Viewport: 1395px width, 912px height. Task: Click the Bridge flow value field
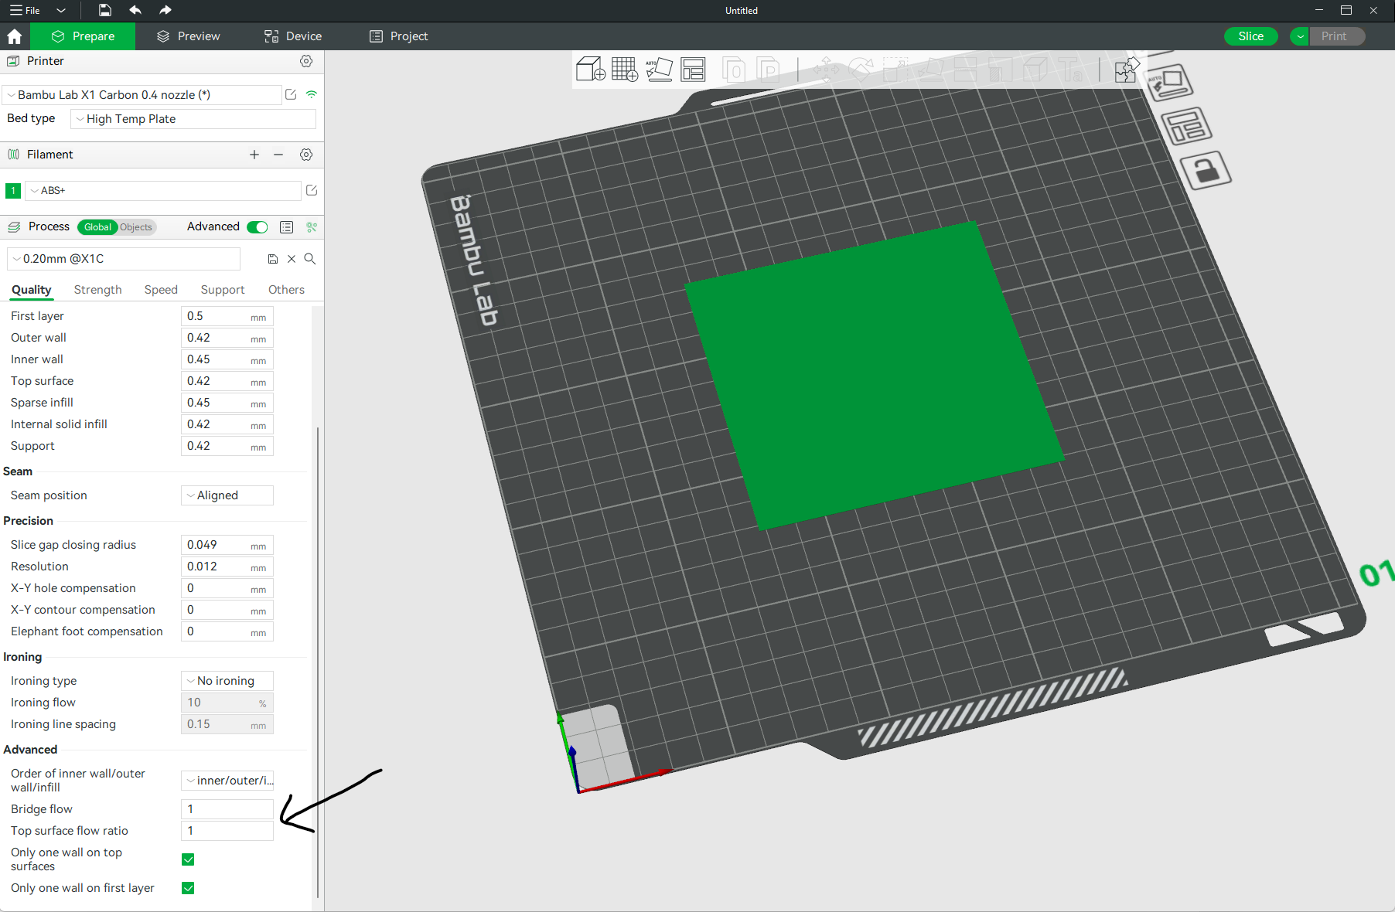pos(227,809)
